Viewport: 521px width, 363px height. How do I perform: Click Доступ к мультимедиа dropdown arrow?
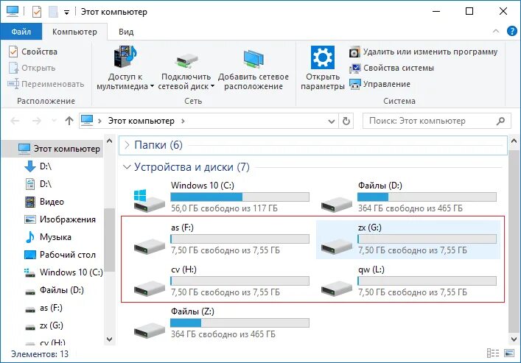pos(152,86)
